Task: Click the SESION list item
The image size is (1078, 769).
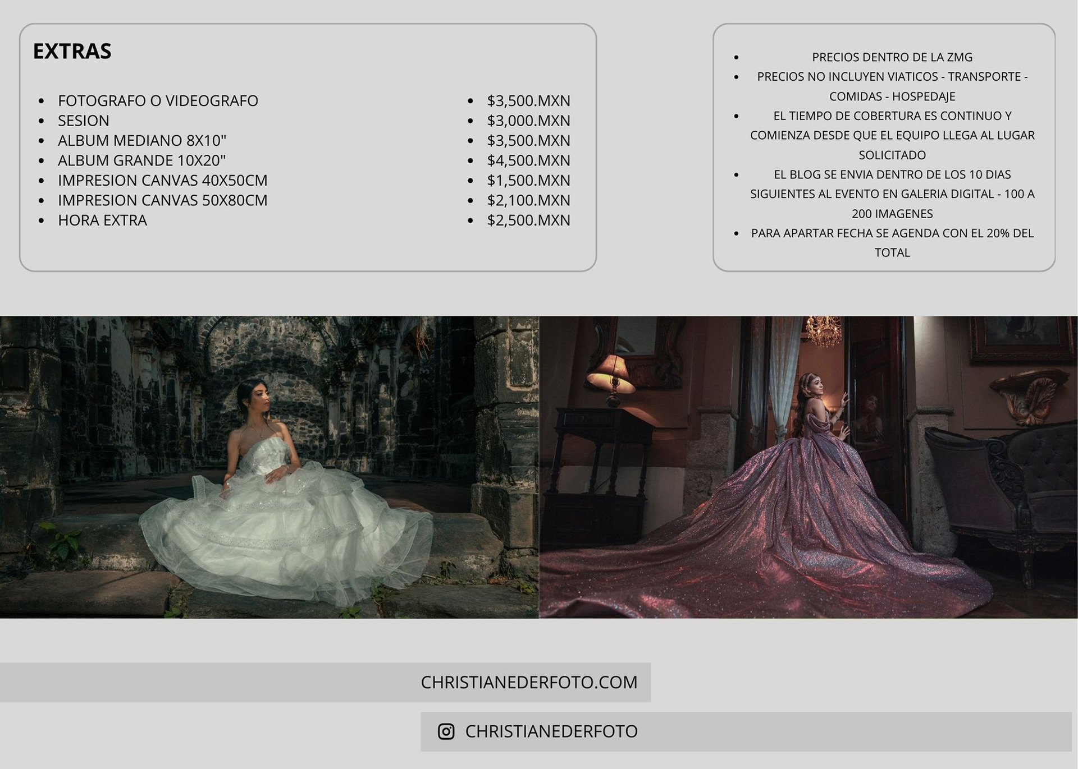Action: point(83,121)
